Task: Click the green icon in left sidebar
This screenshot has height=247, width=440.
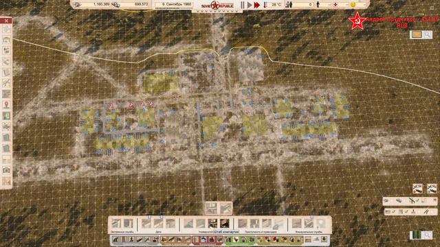Action: 6,116
